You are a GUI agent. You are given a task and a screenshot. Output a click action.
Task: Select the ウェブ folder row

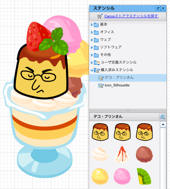pos(128,40)
